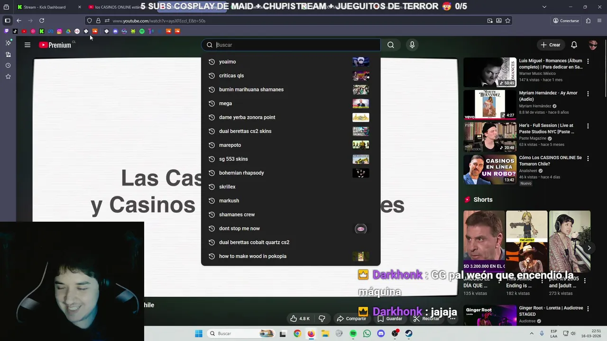The height and width of the screenshot is (341, 607).
Task: Open options menu for Ginger Root video
Action: [588, 308]
